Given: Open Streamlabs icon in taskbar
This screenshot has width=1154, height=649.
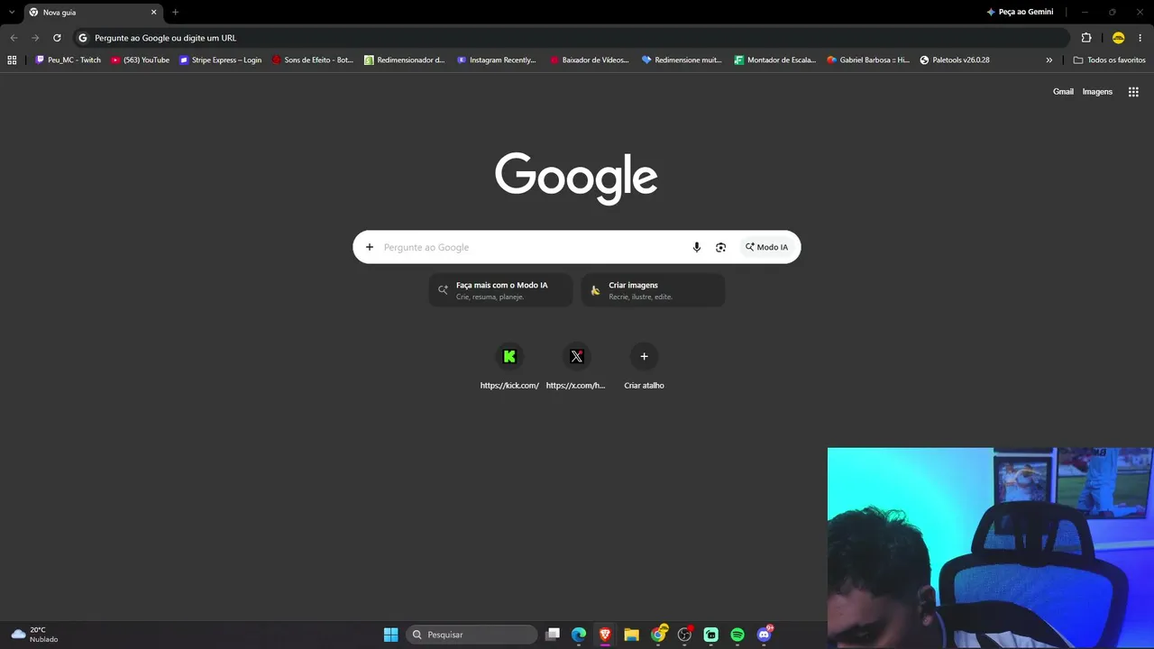Looking at the screenshot, I should coord(711,635).
